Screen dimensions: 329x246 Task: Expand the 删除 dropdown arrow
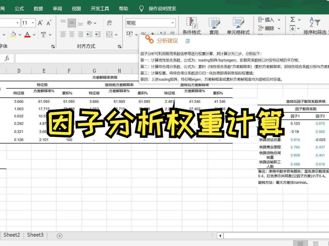pos(279,28)
